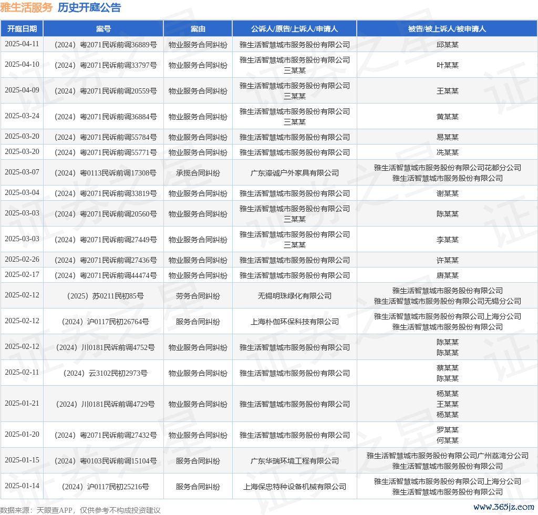The height and width of the screenshot is (515, 538).
Task: Select the date cell 2025-01-21
Action: (22, 404)
